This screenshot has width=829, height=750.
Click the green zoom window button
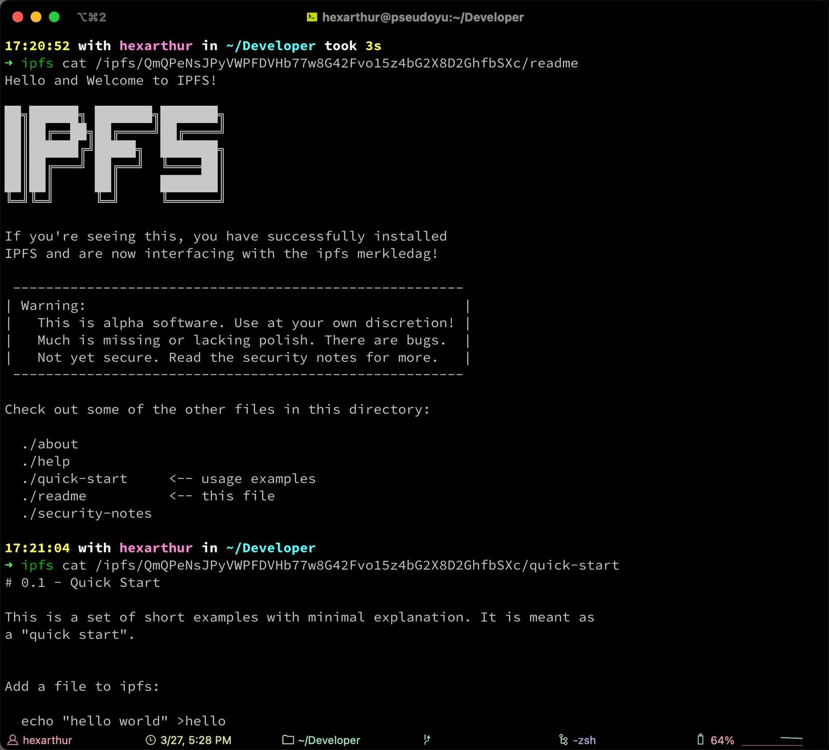pyautogui.click(x=54, y=17)
